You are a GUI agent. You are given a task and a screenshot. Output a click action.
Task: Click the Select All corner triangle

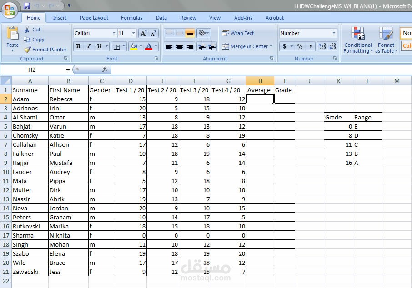6,81
